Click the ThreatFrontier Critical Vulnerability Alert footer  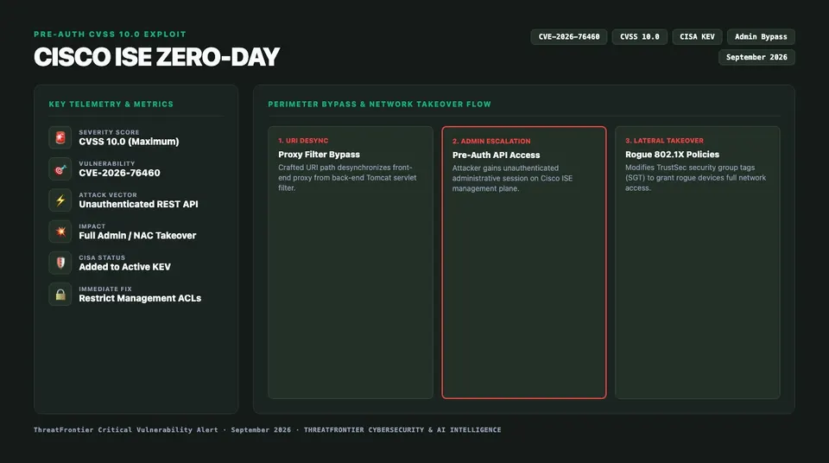click(x=126, y=429)
